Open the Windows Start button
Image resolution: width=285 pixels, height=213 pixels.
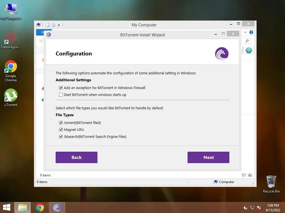tap(7, 207)
